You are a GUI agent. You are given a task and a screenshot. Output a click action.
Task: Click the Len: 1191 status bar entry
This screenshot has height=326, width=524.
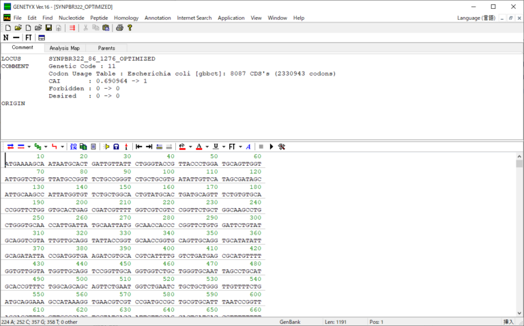tap(336, 322)
